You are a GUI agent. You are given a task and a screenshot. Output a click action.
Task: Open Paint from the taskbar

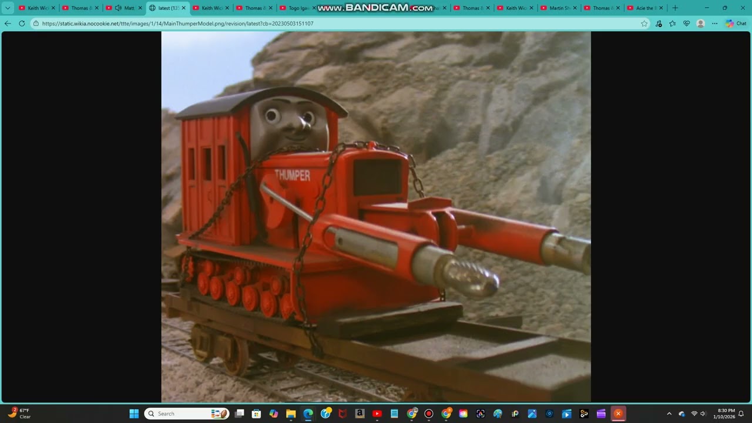click(498, 414)
